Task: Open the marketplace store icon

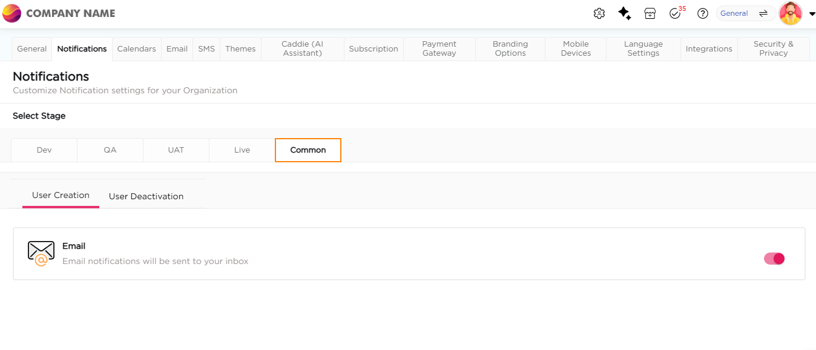Action: 650,13
